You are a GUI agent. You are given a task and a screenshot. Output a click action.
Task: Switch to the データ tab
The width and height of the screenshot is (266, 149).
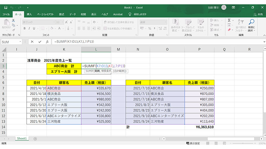click(x=72, y=14)
